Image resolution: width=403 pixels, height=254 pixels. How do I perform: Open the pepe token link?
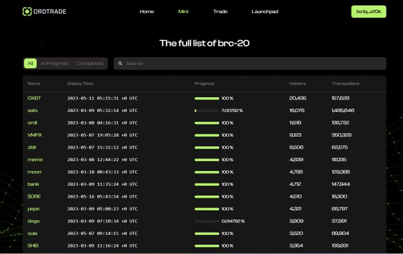coord(33,209)
